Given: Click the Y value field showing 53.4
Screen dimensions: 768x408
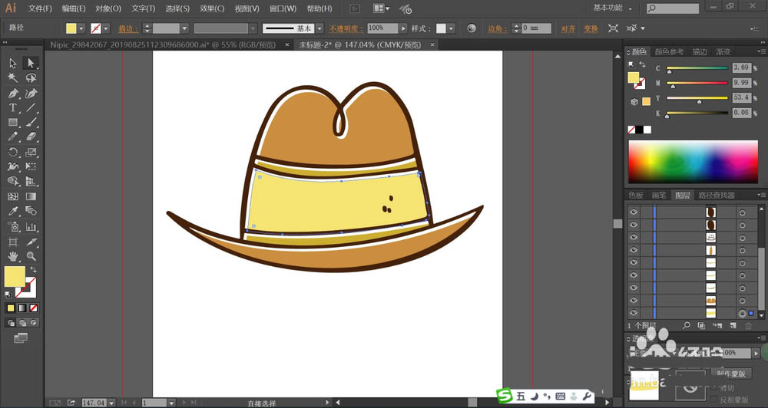Looking at the screenshot, I should [x=741, y=98].
